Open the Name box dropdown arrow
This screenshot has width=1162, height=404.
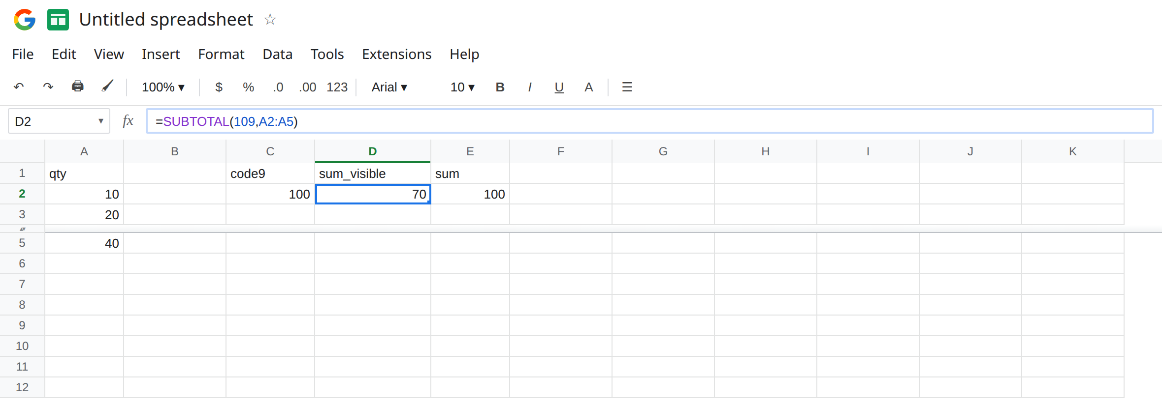tap(101, 121)
